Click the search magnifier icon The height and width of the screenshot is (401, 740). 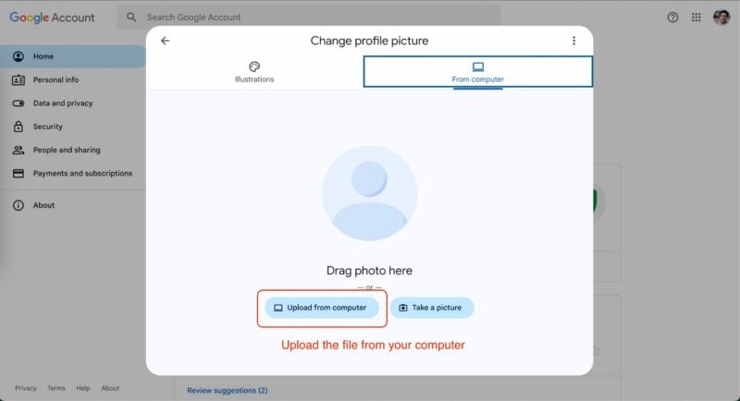click(131, 18)
